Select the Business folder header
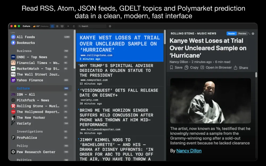The height and width of the screenshot is (166, 266). pyautogui.click(x=41, y=51)
